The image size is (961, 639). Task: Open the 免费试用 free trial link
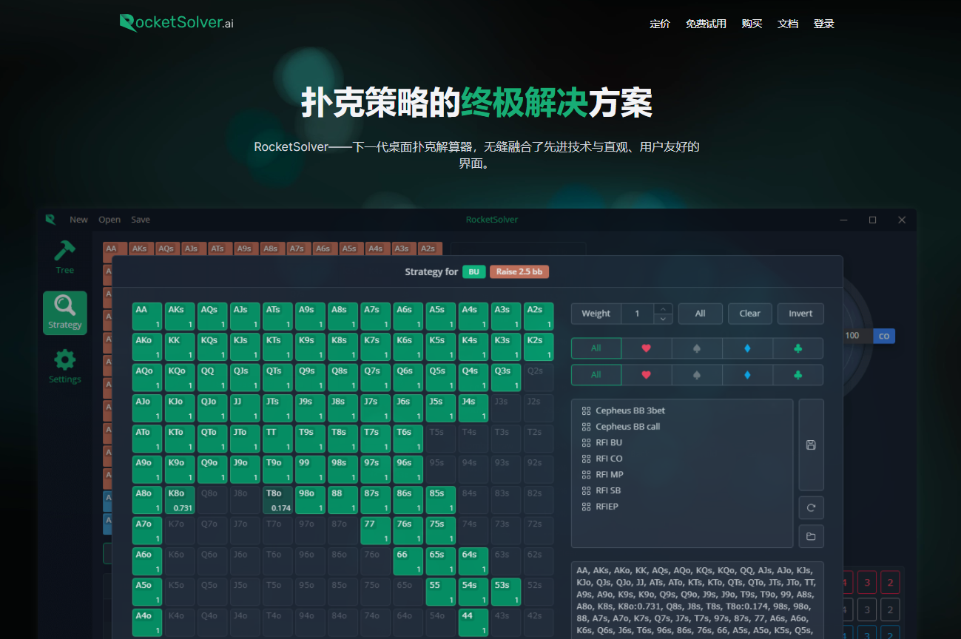click(x=706, y=24)
